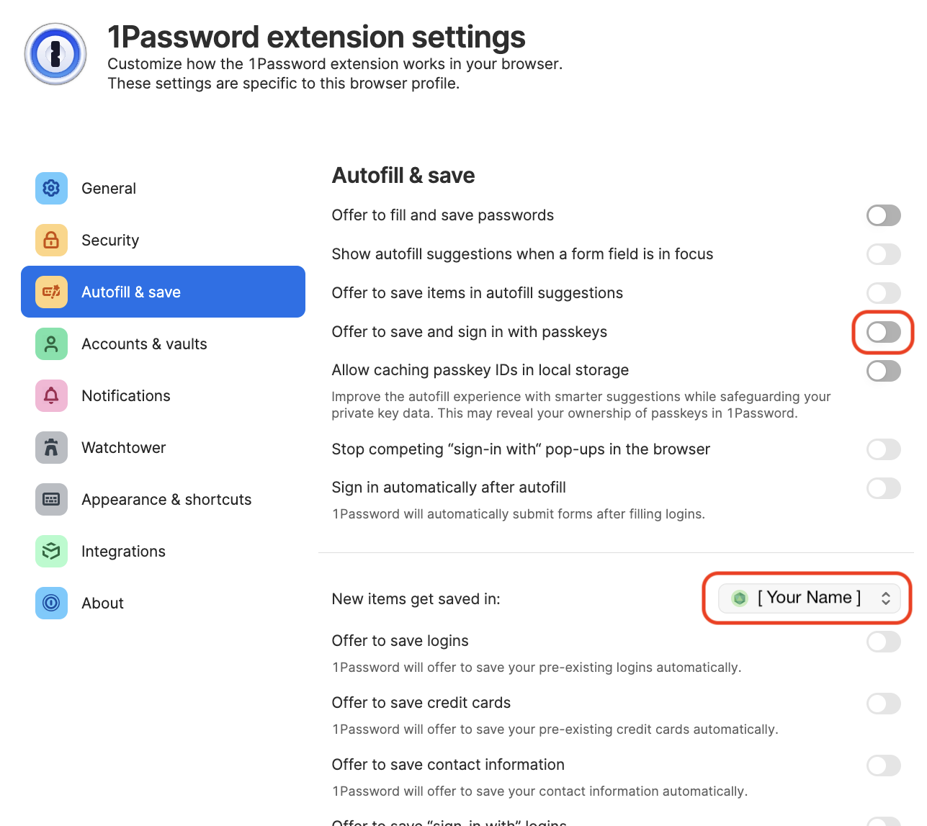Image resolution: width=927 pixels, height=826 pixels.
Task: Select the Autofill & save sidebar tab
Action: click(x=131, y=292)
